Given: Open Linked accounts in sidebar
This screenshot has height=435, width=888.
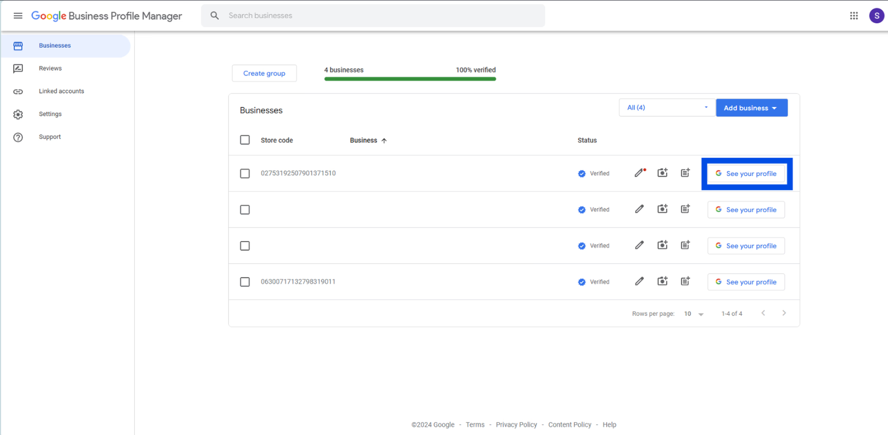Looking at the screenshot, I should click(61, 91).
